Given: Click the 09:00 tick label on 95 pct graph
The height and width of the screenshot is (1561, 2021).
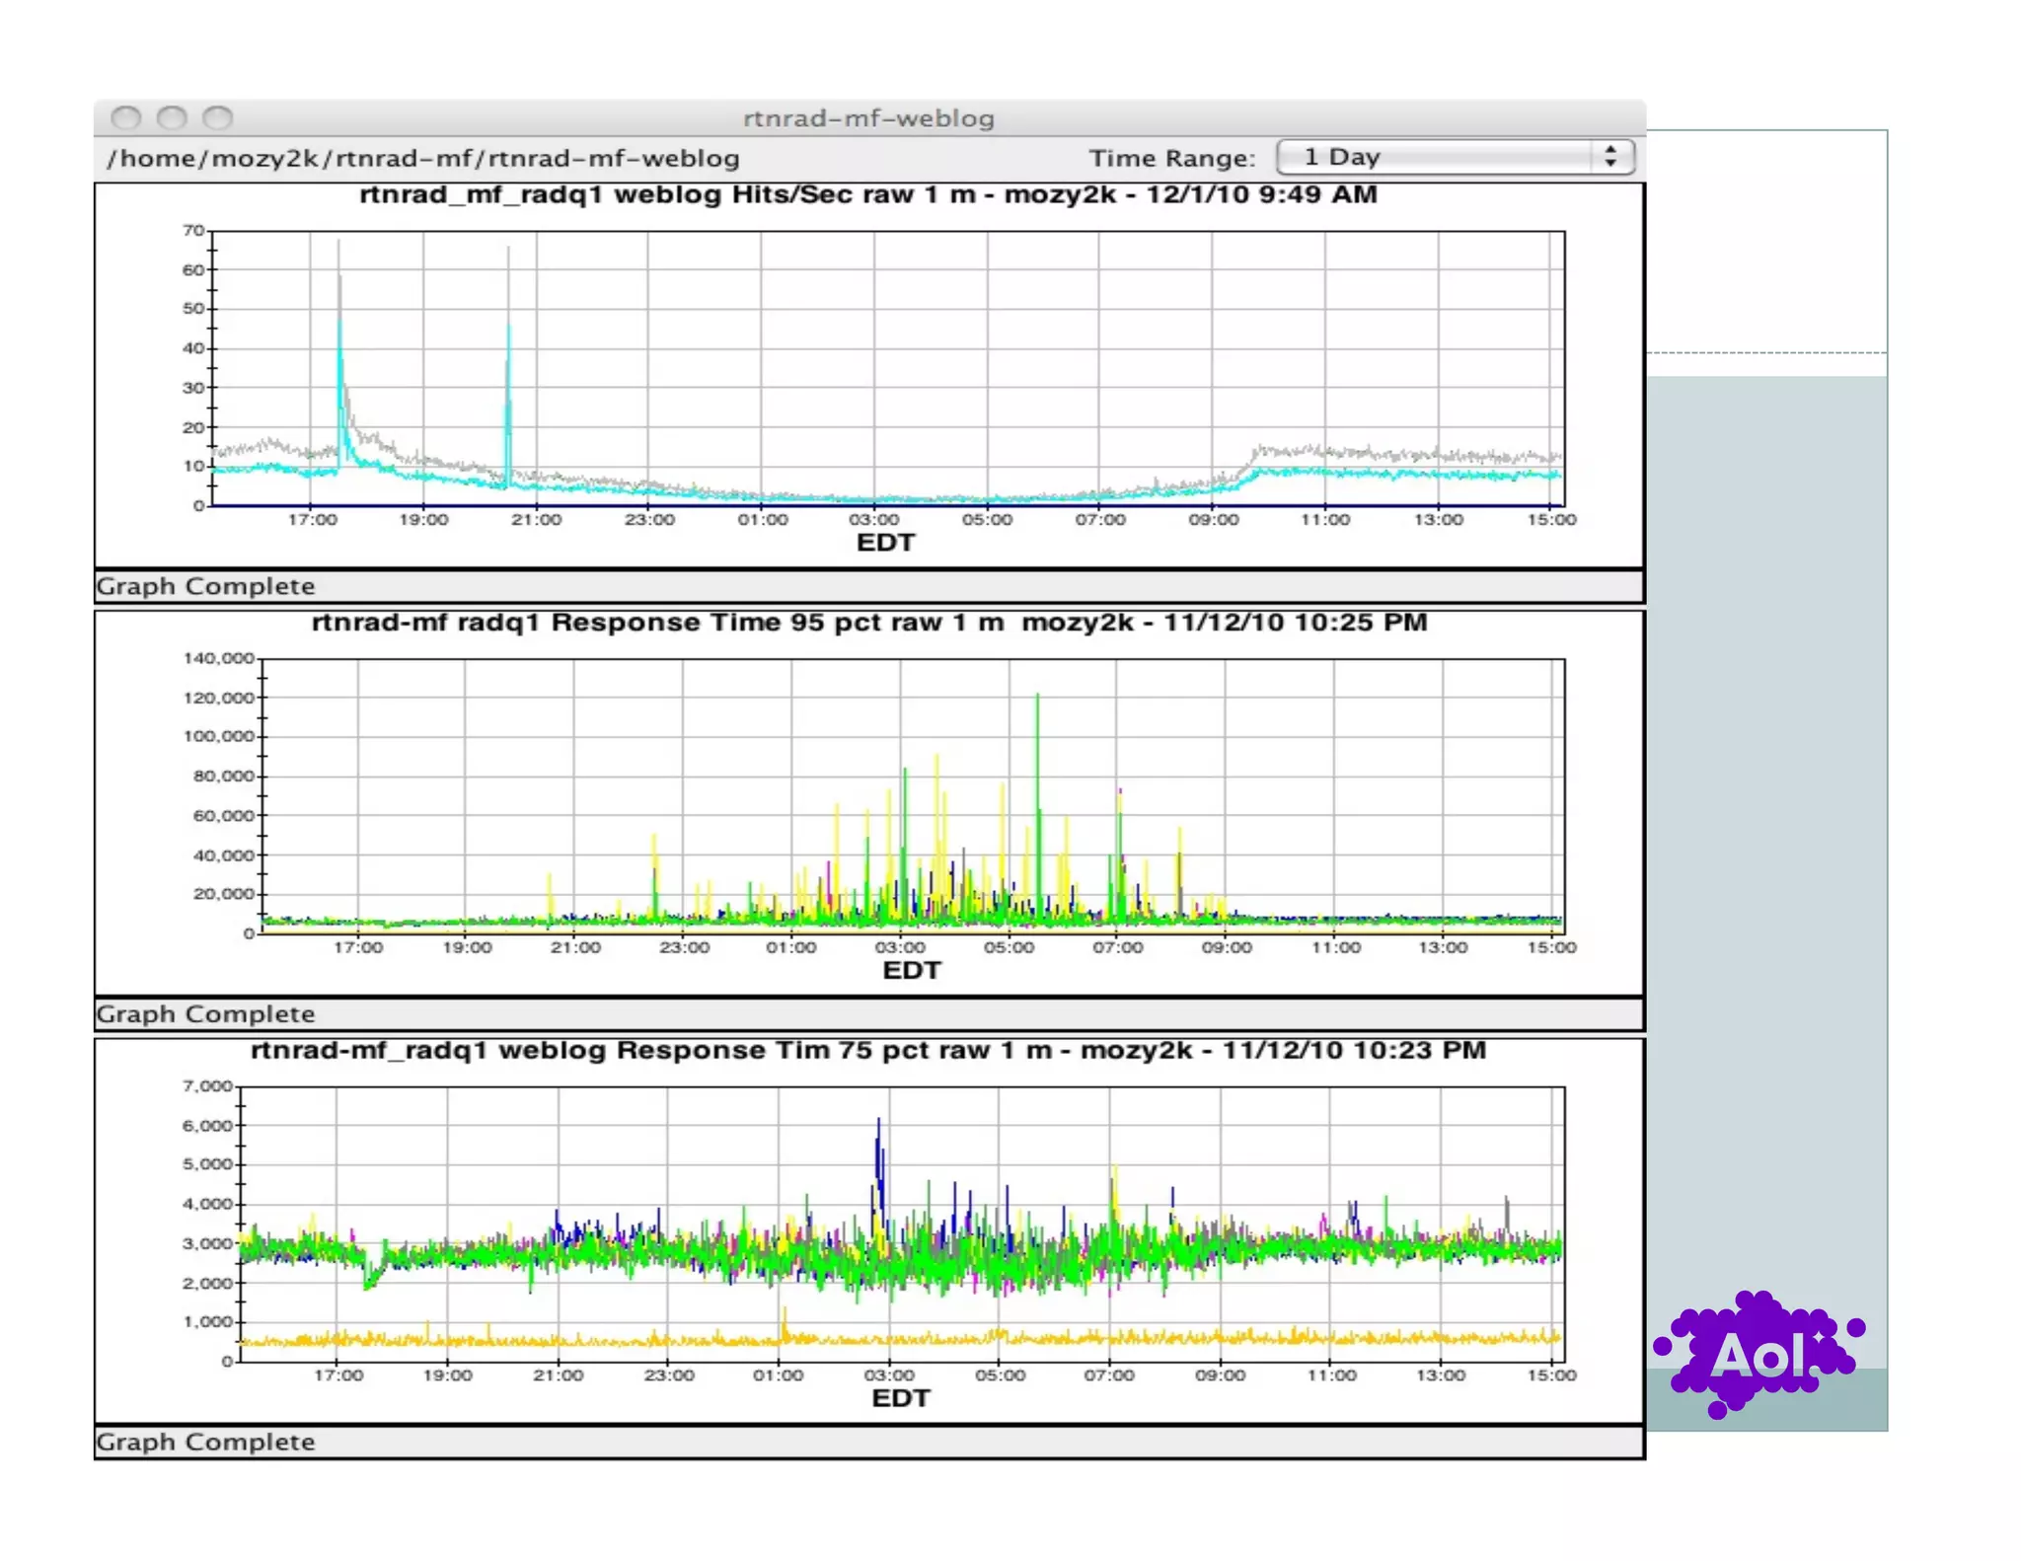Looking at the screenshot, I should pos(1226,948).
